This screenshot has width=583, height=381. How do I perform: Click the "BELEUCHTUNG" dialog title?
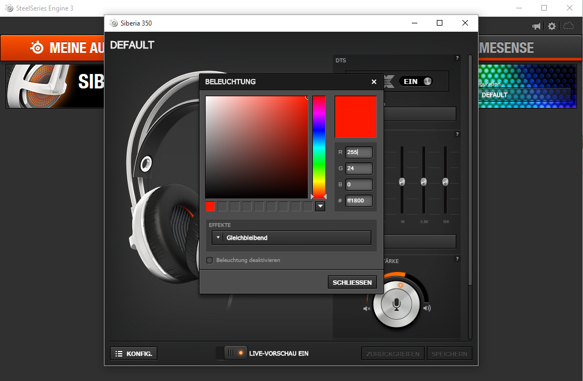pos(231,82)
